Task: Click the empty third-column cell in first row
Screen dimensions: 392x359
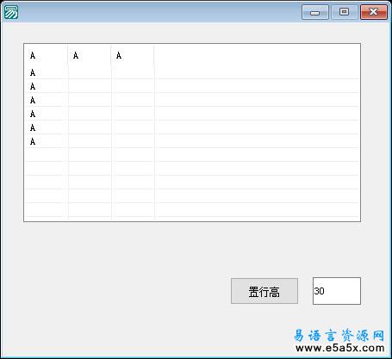Action: [133, 72]
